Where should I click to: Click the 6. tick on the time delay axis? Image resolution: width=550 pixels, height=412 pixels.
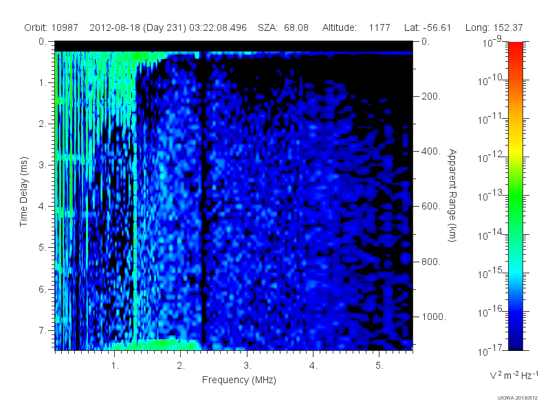[x=43, y=289]
